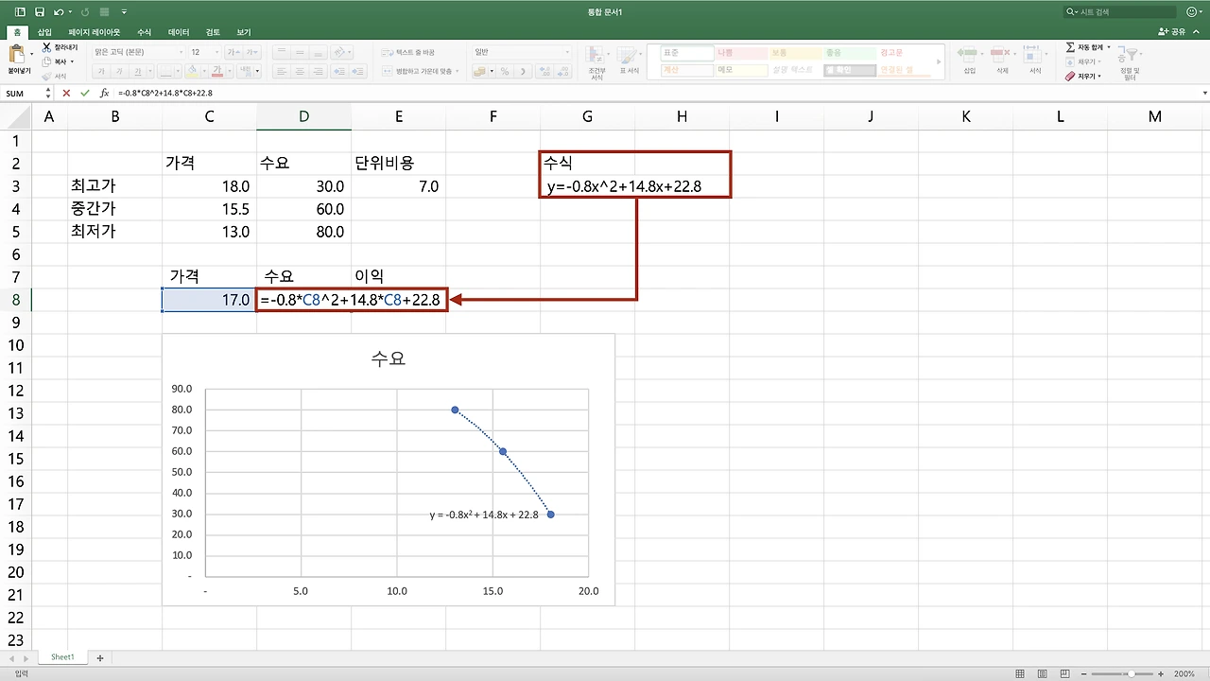The image size is (1210, 681).
Task: Adjust the zoom slider in status bar
Action: [x=1132, y=674]
